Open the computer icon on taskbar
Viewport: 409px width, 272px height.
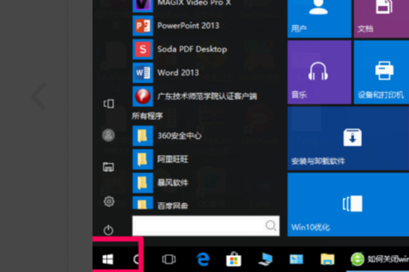point(265,259)
